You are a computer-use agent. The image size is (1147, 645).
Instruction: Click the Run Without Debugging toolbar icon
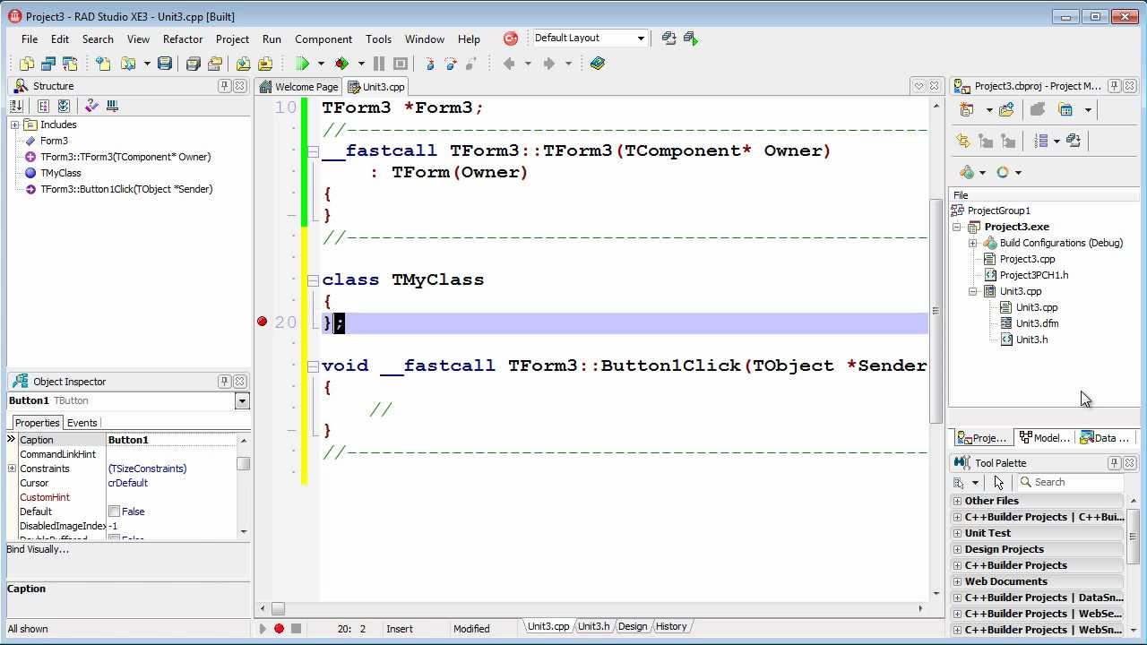341,64
